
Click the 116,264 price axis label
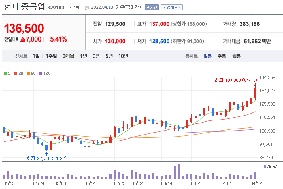click(x=267, y=117)
